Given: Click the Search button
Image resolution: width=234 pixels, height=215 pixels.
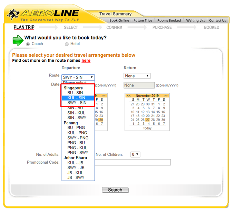Looking at the screenshot, I should click(x=115, y=190).
